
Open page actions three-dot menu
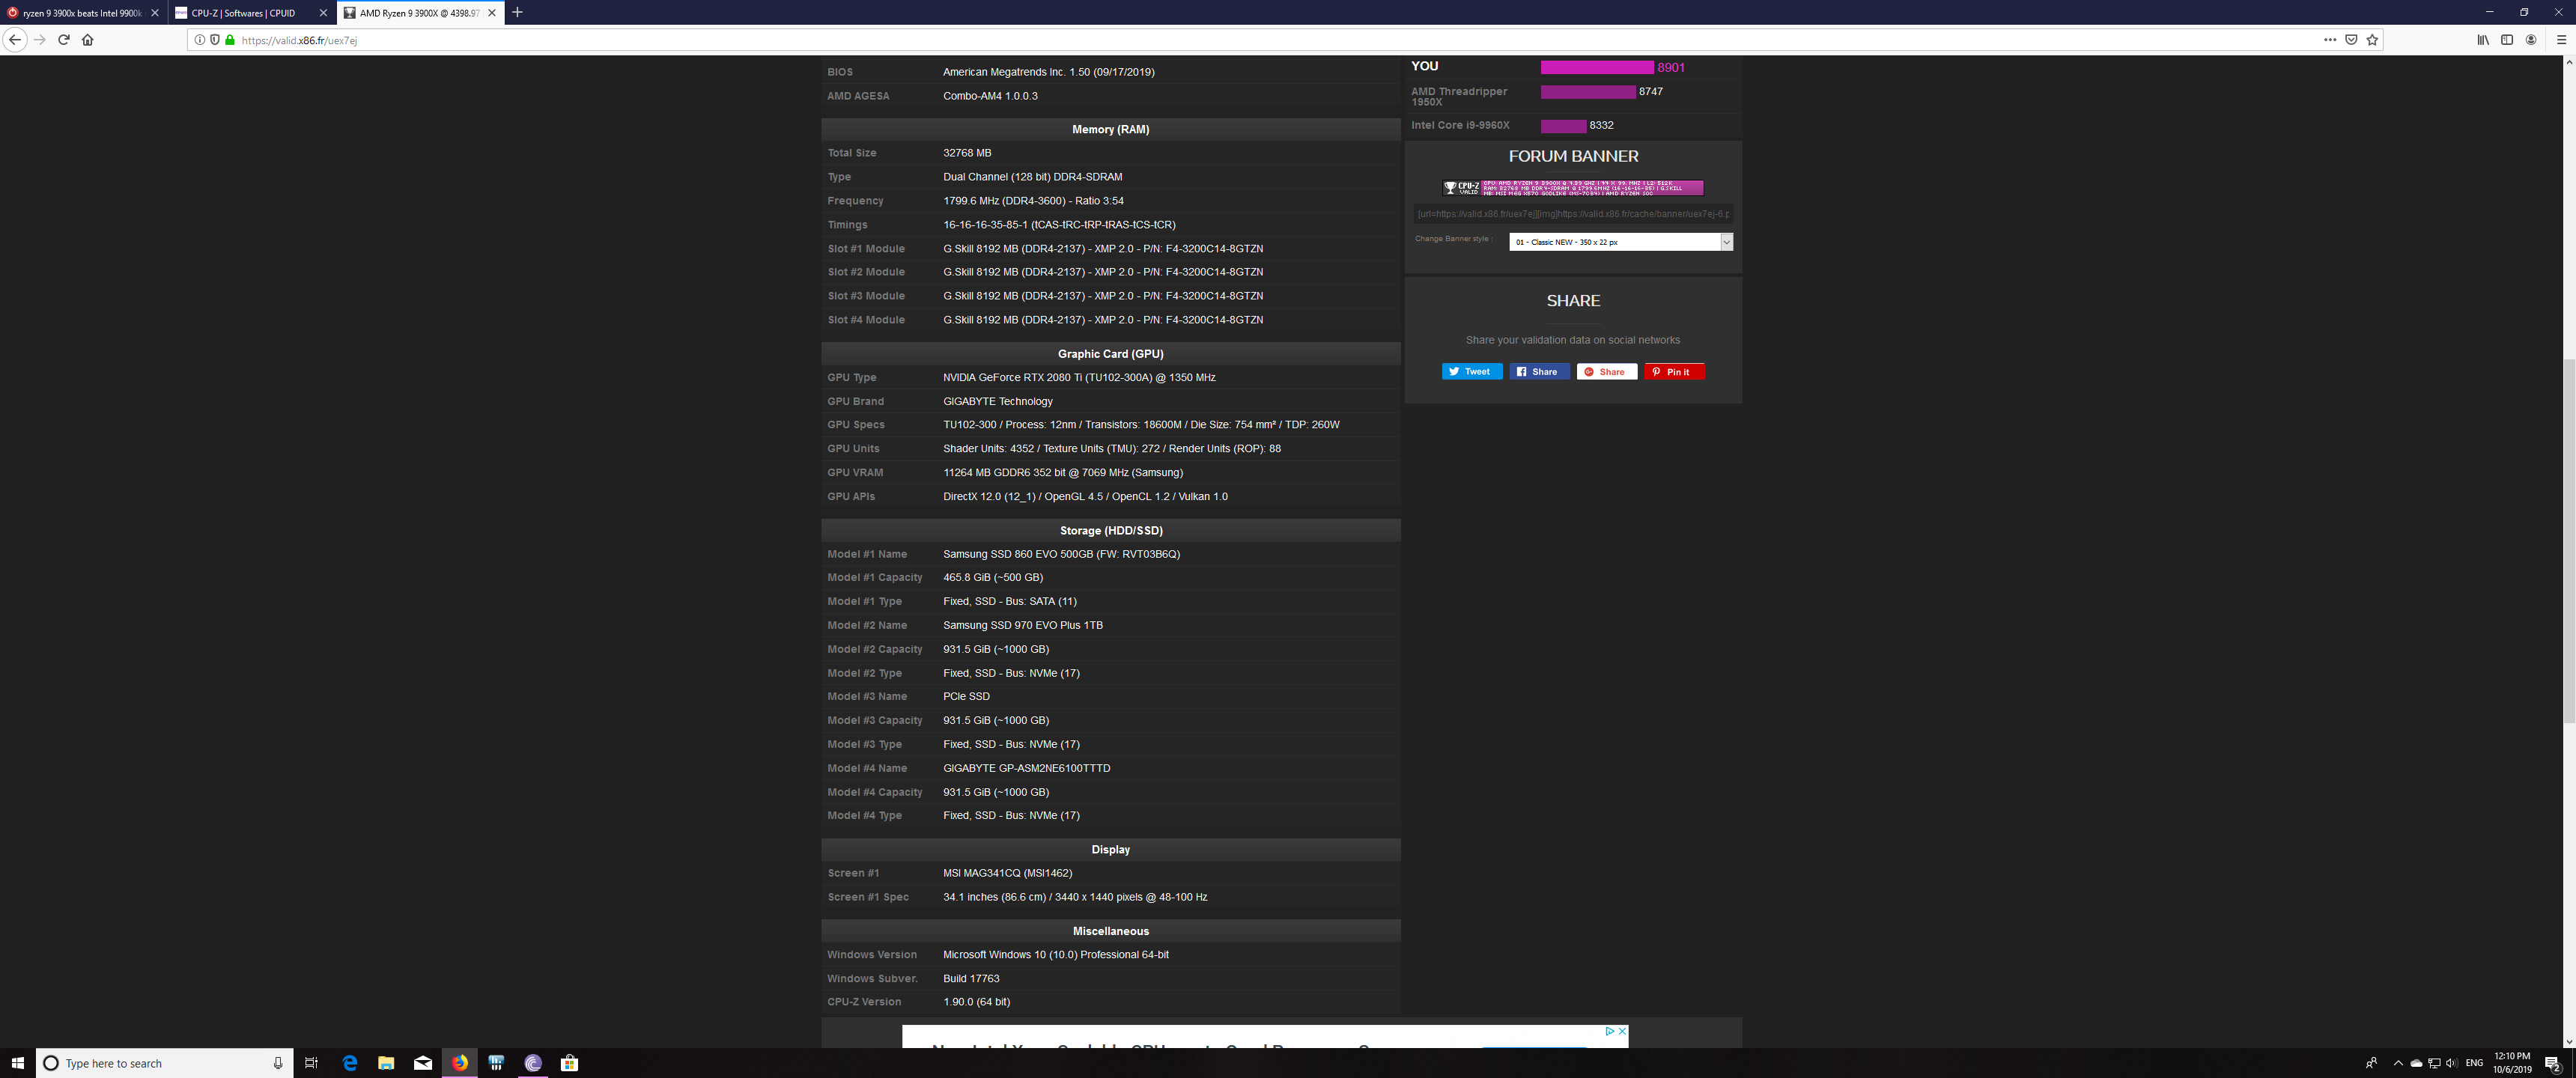click(2330, 40)
